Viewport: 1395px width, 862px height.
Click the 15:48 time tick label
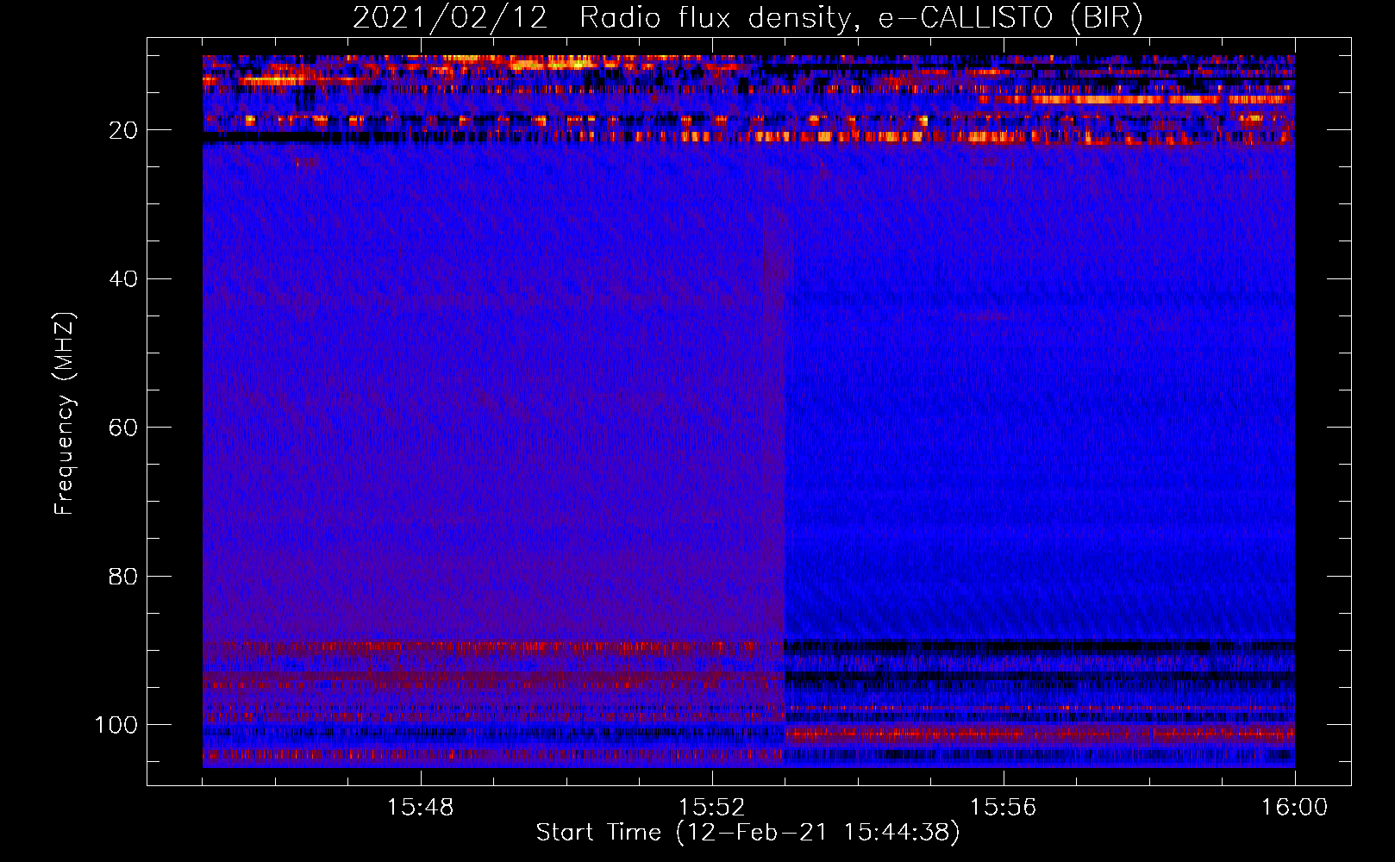tap(420, 808)
